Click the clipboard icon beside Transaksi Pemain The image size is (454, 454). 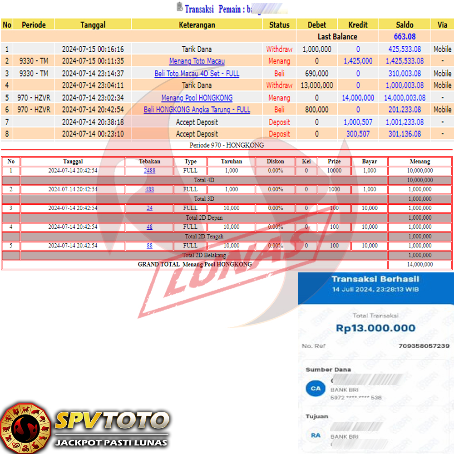coord(179,7)
